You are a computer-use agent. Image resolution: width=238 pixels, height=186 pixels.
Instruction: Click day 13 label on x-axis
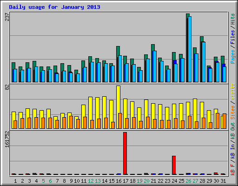[98, 181]
